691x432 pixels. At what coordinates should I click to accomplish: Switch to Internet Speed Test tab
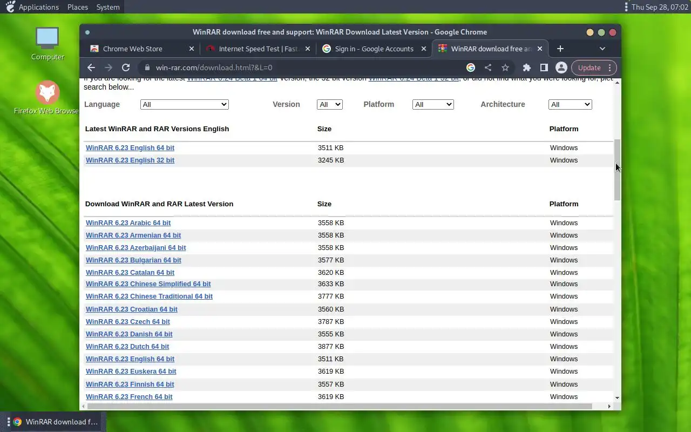pos(259,49)
